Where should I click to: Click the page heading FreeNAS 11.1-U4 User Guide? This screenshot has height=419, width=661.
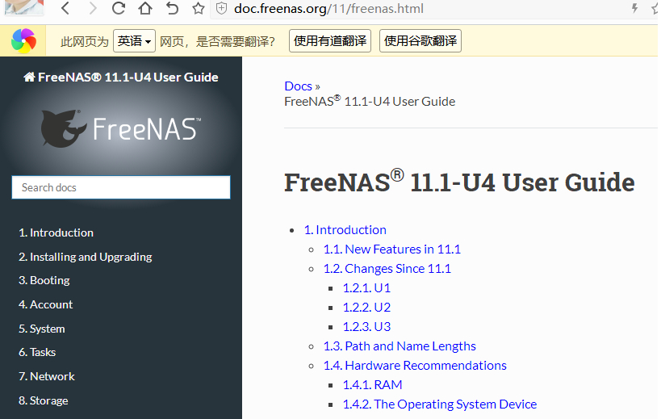(x=459, y=182)
